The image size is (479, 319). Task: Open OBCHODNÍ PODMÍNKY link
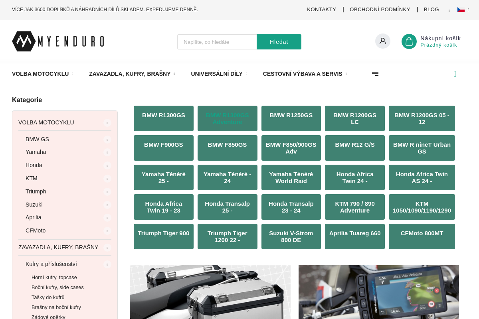[x=380, y=10]
